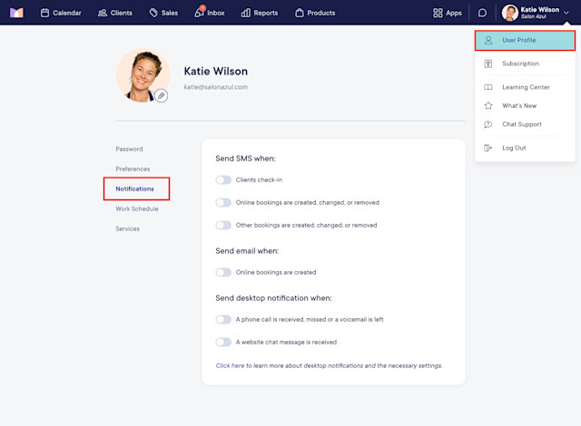This screenshot has width=581, height=426.
Task: Click the Reports bar chart icon
Action: coord(246,13)
